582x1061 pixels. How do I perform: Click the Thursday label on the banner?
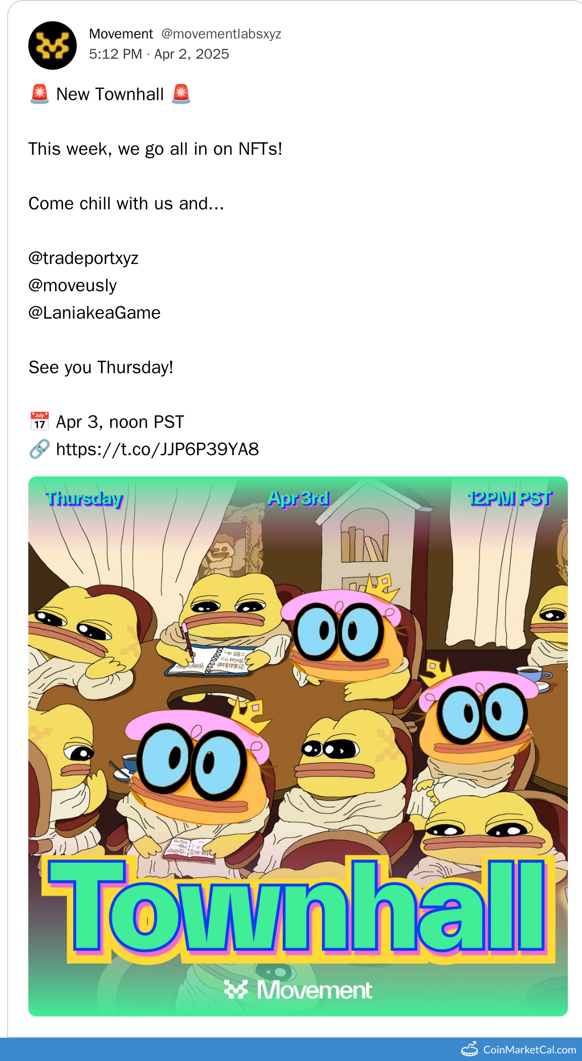[84, 499]
